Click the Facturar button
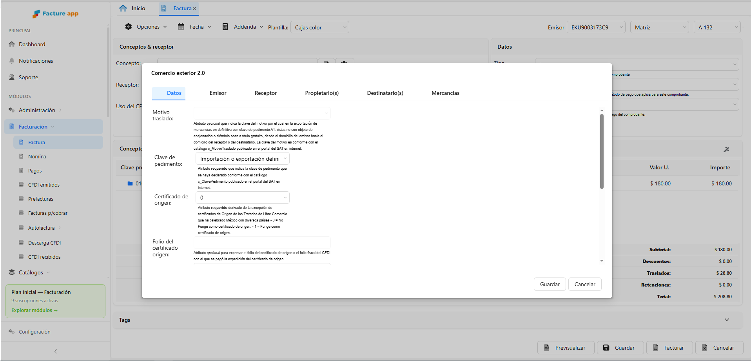Viewport: 751px width, 361px height. 669,348
